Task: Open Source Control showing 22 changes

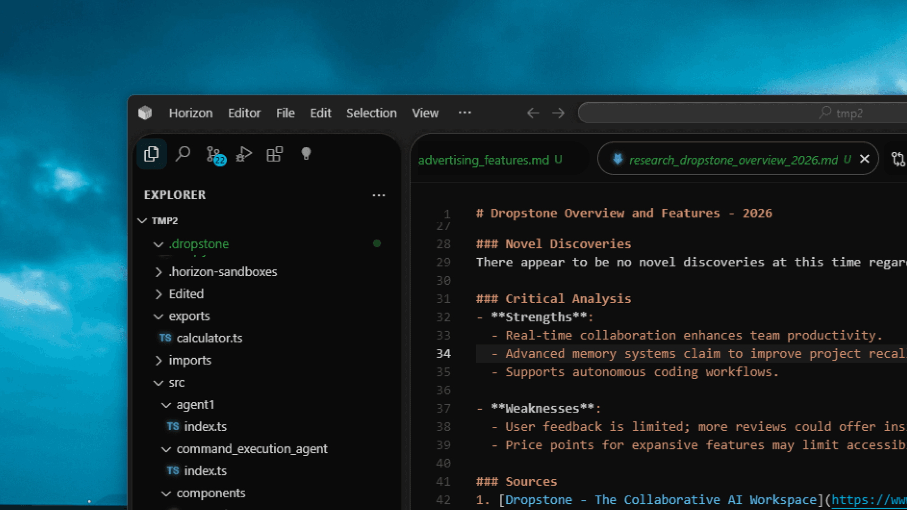Action: tap(214, 153)
